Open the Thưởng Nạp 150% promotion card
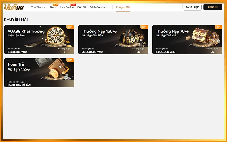 click(x=113, y=39)
